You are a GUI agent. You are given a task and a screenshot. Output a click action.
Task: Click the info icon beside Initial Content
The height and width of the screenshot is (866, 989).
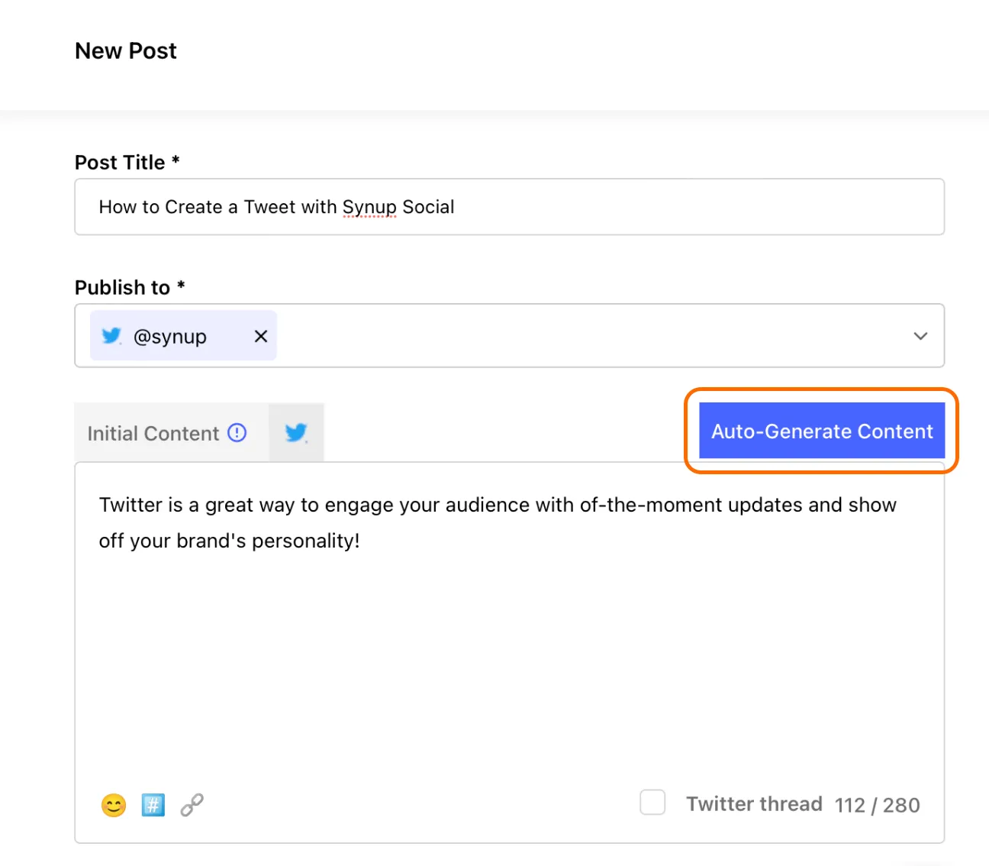tap(237, 433)
